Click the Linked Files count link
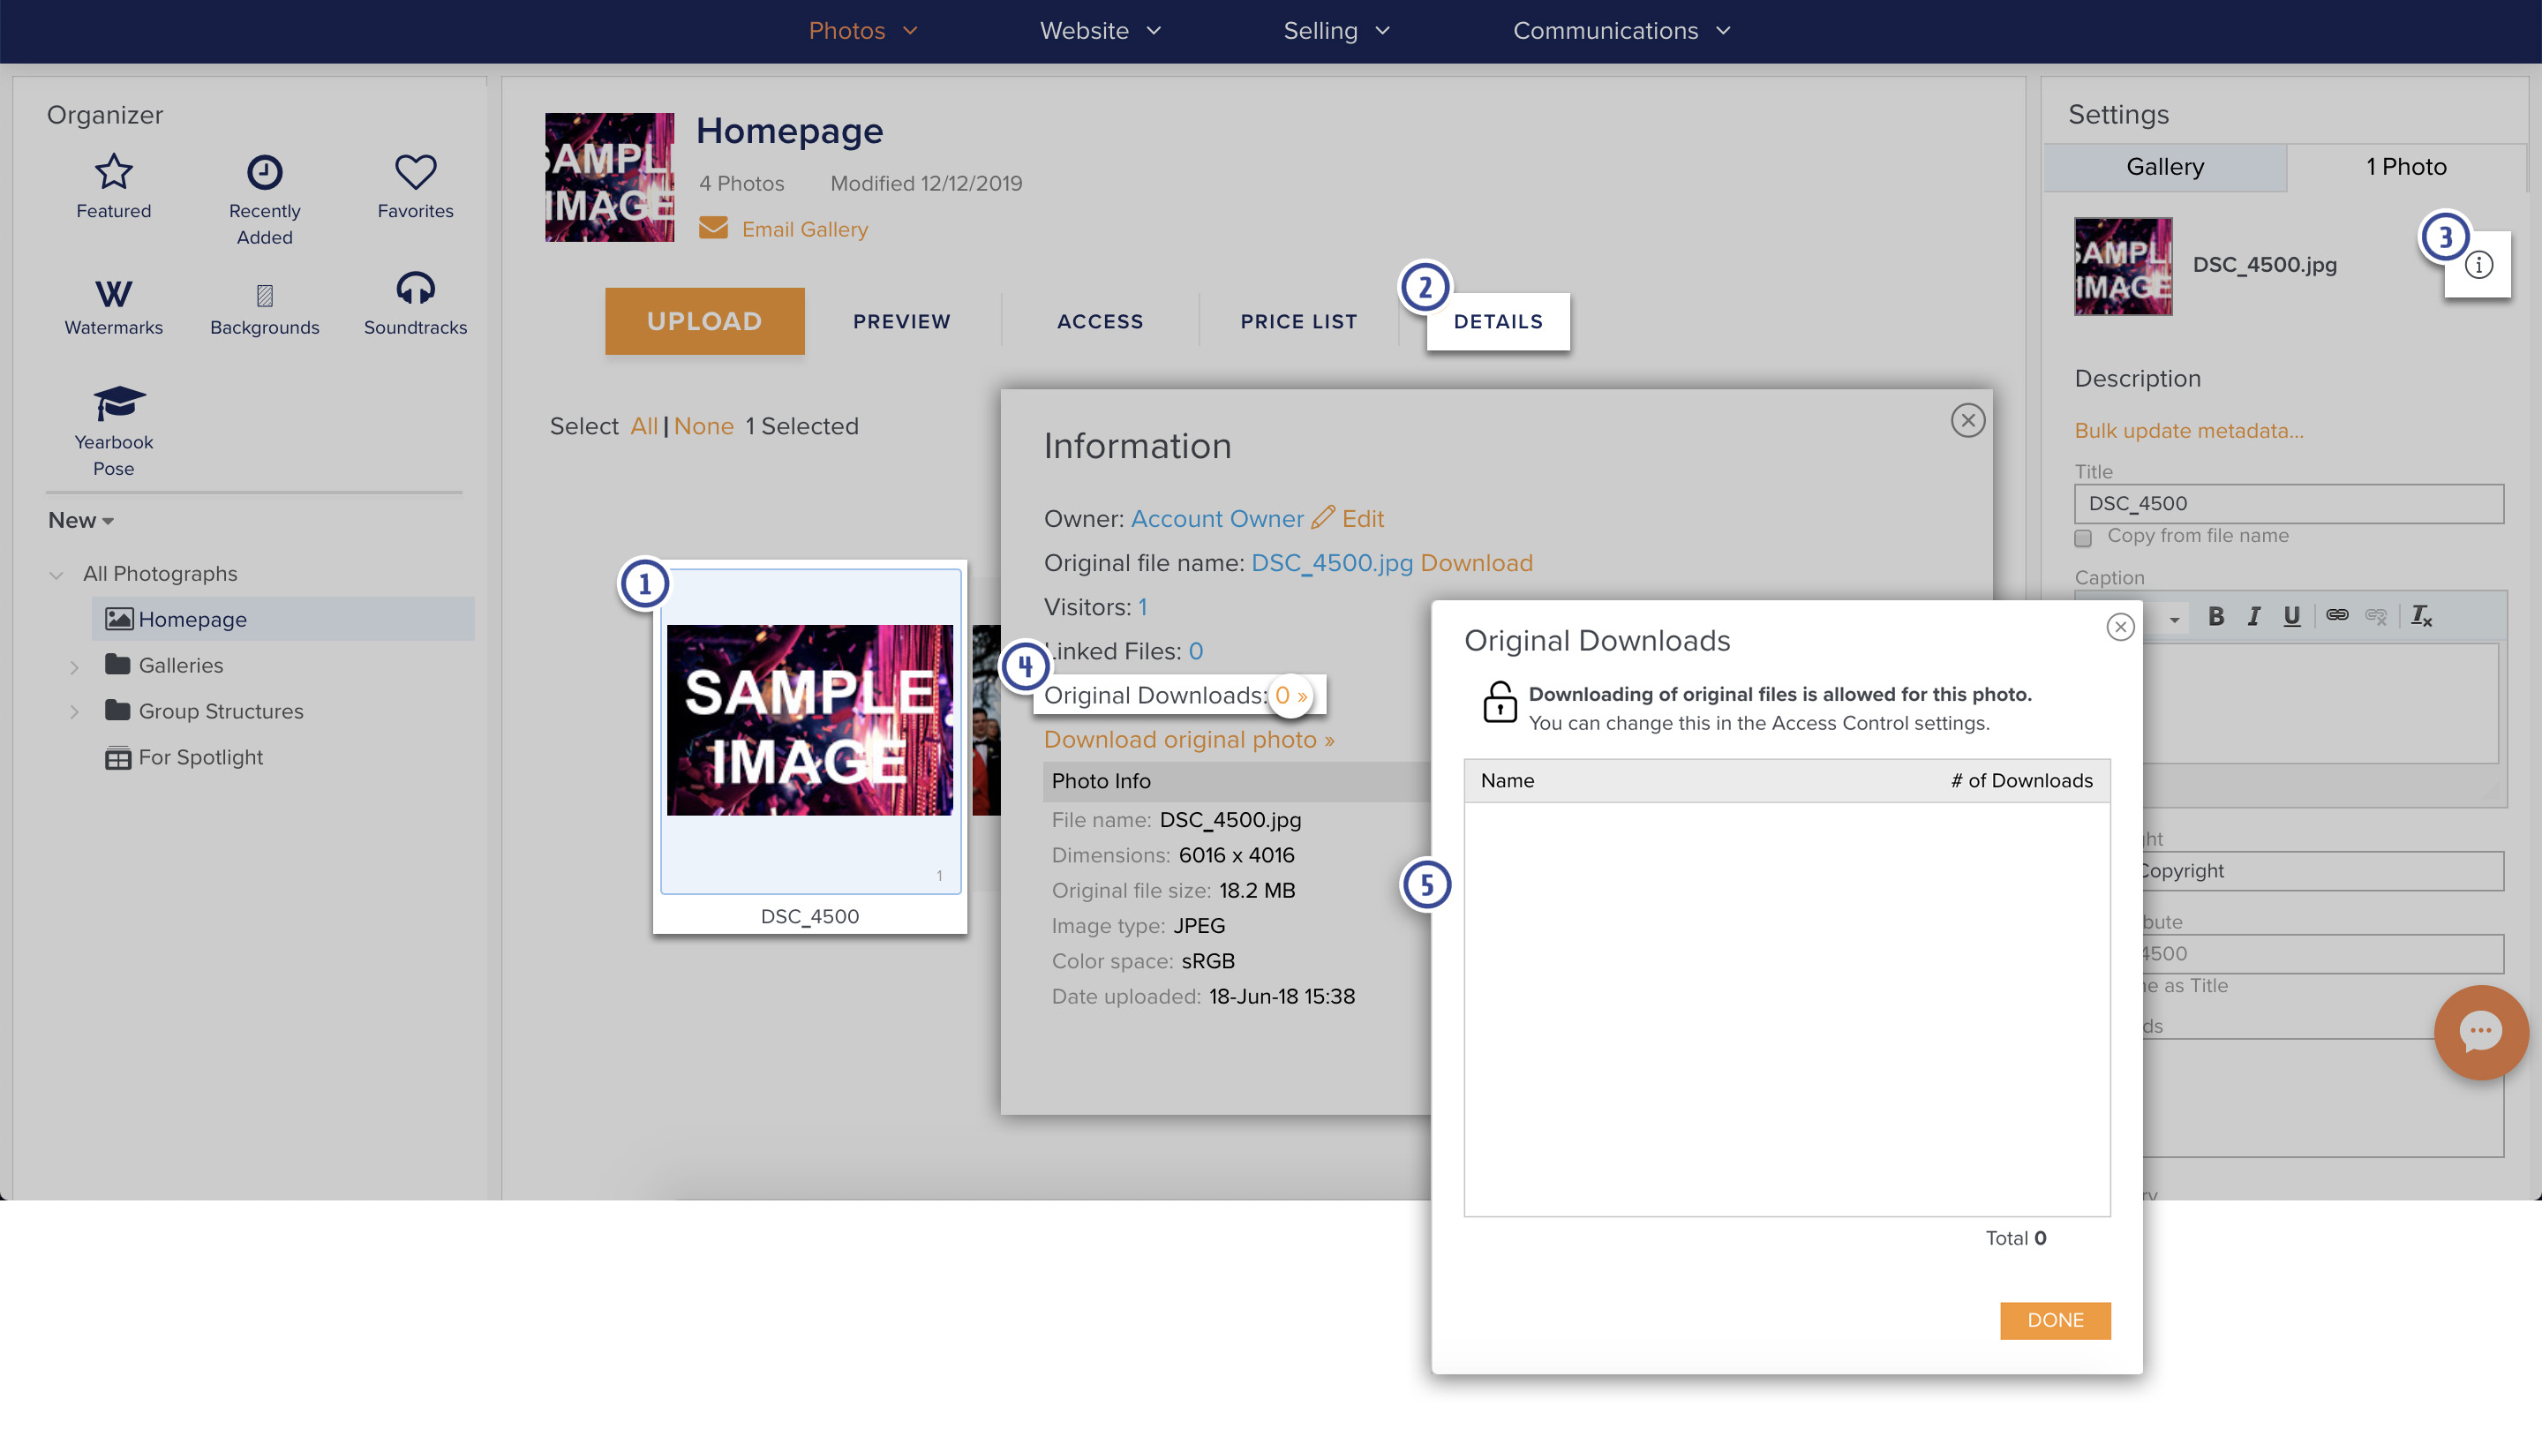Screen dimensions: 2542x1437 point(1195,651)
